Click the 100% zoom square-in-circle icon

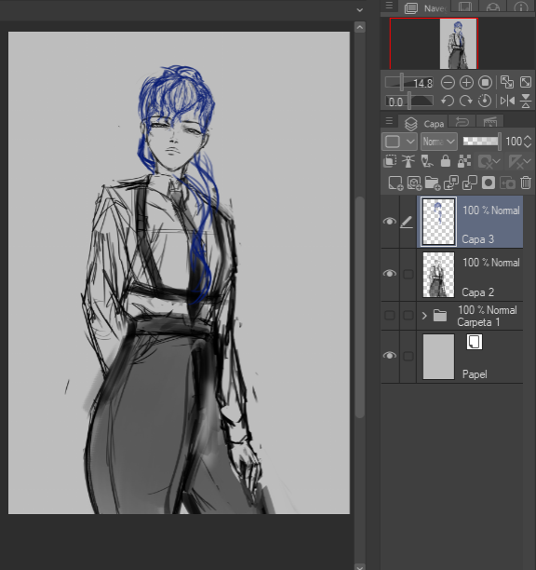tap(485, 83)
